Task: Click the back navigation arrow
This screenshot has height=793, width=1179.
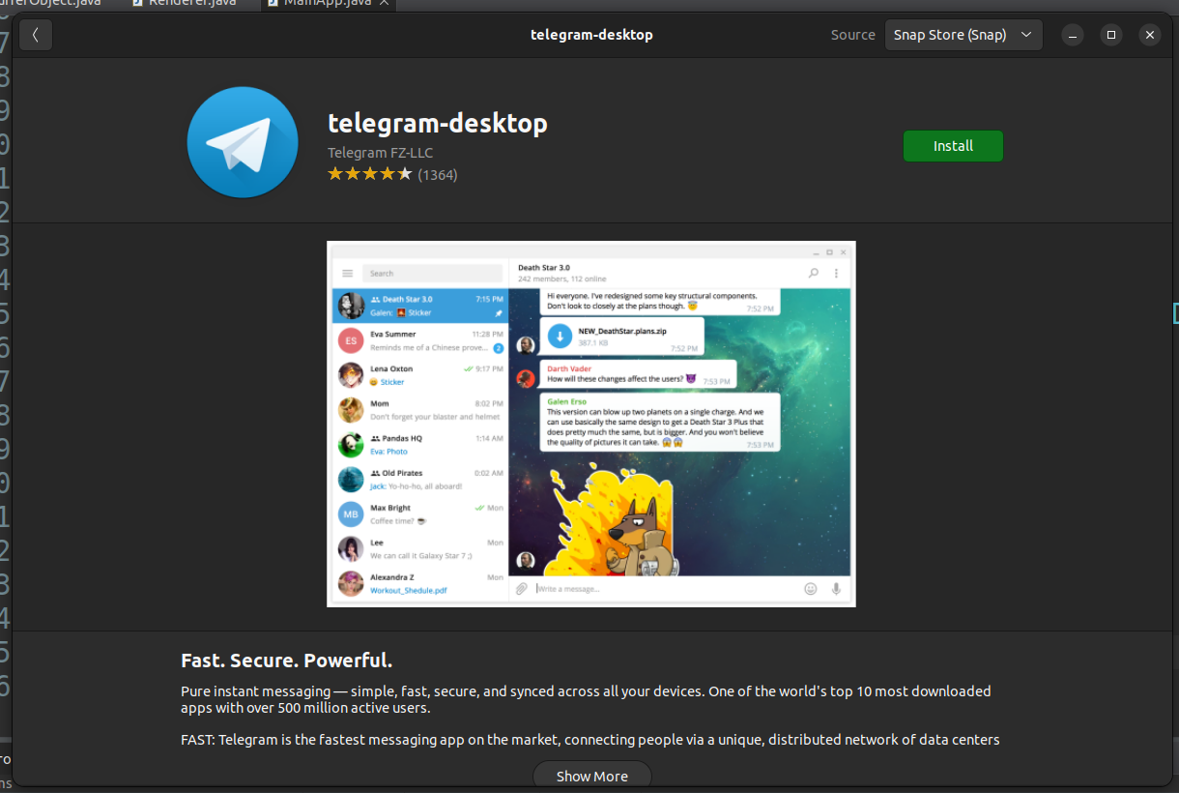Action: 36,35
